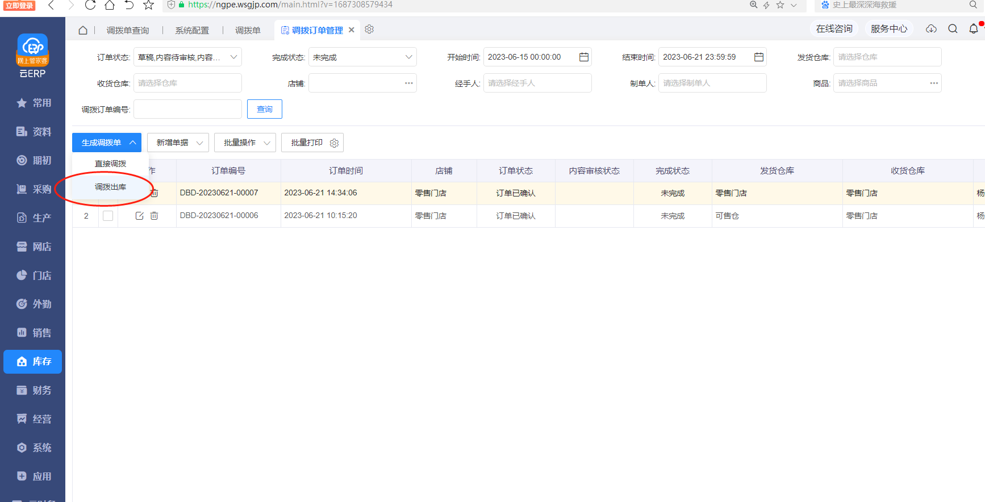This screenshot has width=985, height=502.
Task: Click browser address bar URL
Action: click(290, 5)
